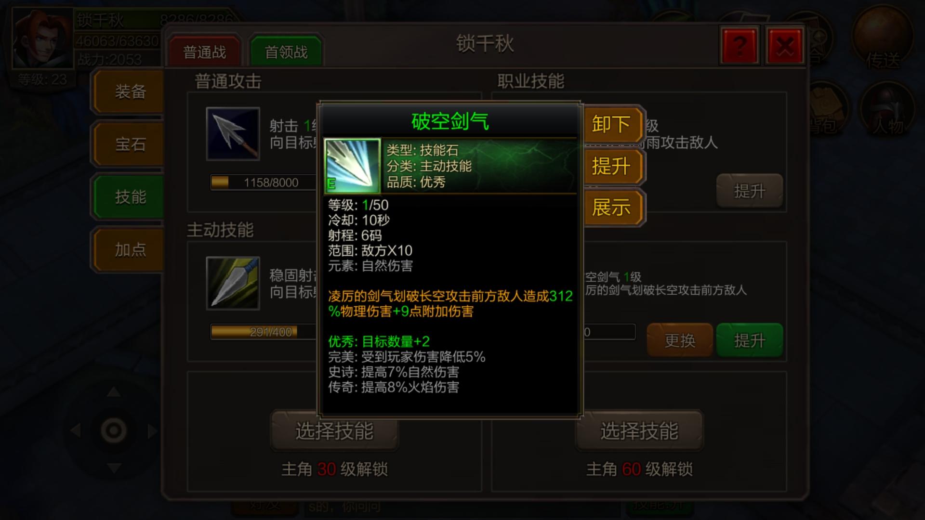Viewport: 925px width, 520px height.
Task: Click the 射击 arrow skill icon
Action: pyautogui.click(x=233, y=134)
